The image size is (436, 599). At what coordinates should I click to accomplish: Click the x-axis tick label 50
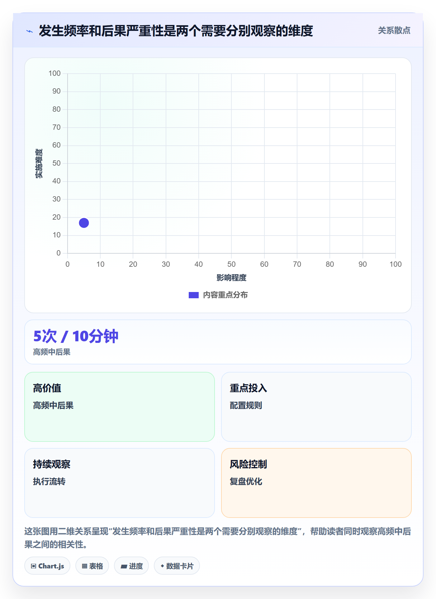pos(231,264)
